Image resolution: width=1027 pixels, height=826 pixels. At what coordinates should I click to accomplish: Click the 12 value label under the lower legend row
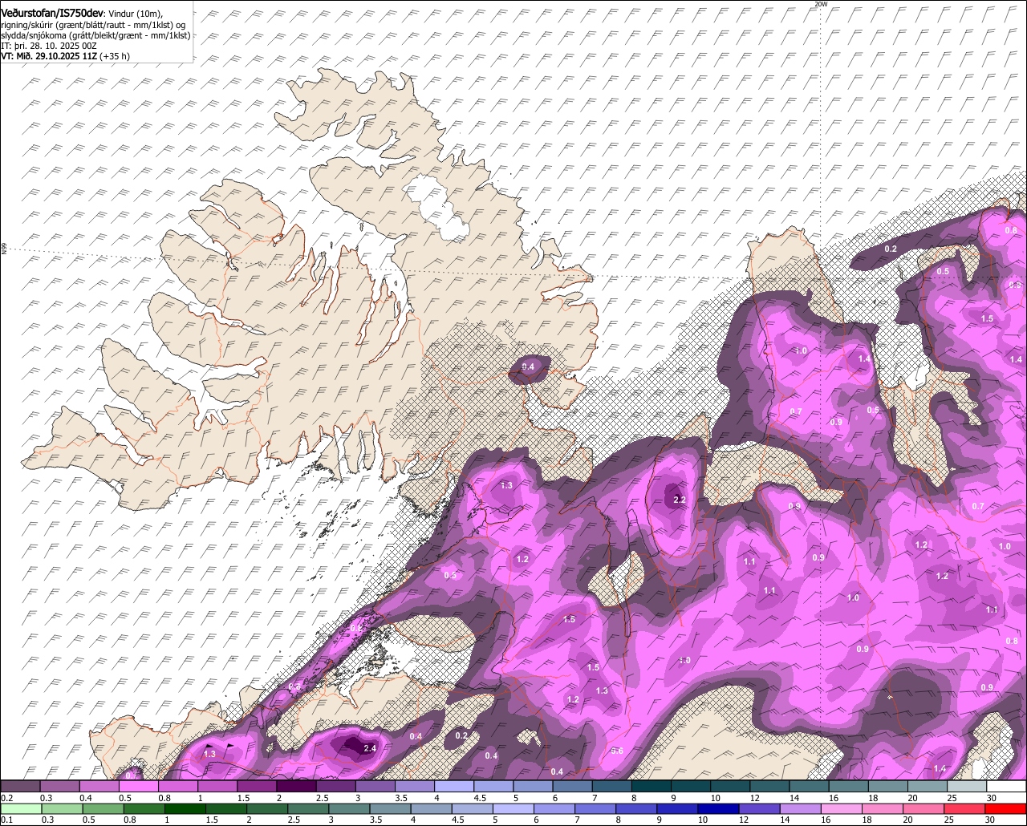tap(744, 820)
